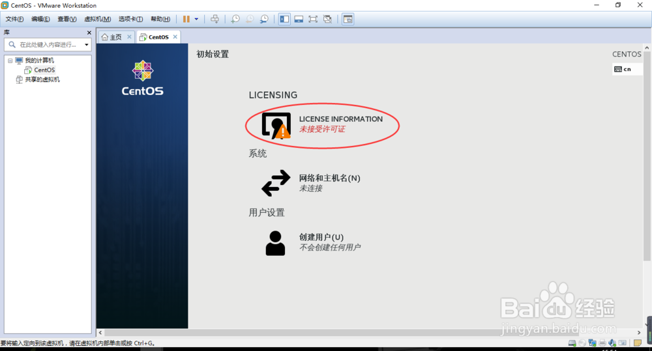Click the hard disk status bar icon
Viewport: 652px width, 351px height.
tap(572, 343)
